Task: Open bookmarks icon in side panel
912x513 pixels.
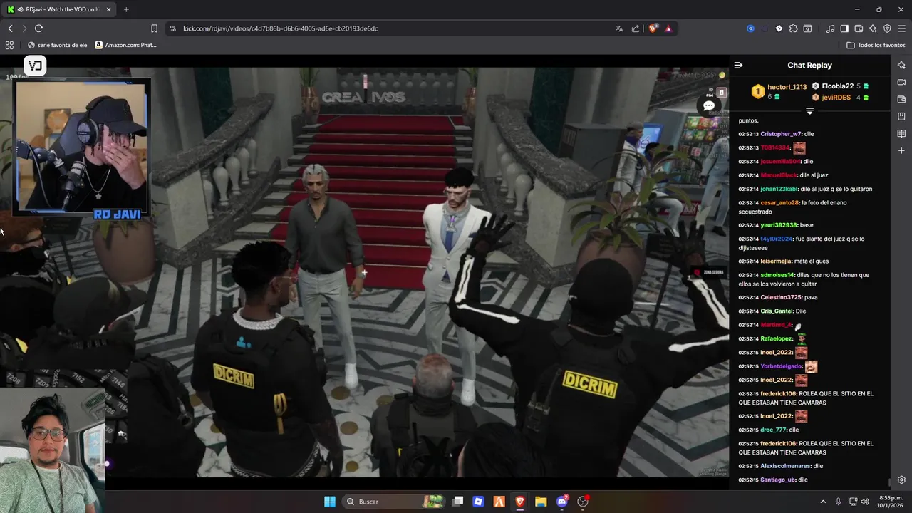Action: pyautogui.click(x=901, y=116)
